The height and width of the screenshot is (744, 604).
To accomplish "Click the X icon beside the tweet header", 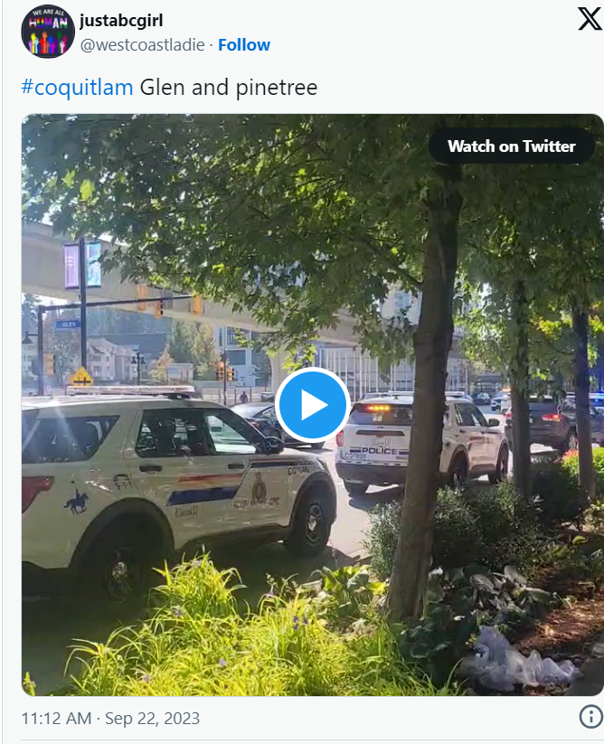I will pos(590,19).
